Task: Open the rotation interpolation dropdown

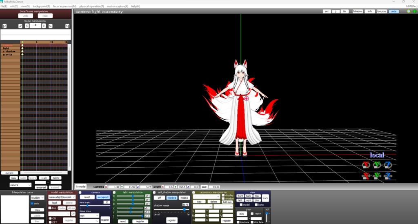Action: coord(37,197)
